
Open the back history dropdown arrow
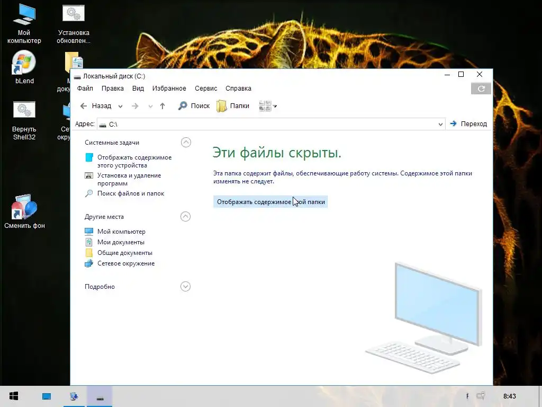pos(120,106)
